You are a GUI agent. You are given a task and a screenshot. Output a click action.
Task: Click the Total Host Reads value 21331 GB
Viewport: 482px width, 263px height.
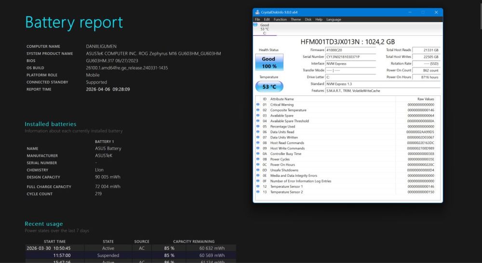426,50
